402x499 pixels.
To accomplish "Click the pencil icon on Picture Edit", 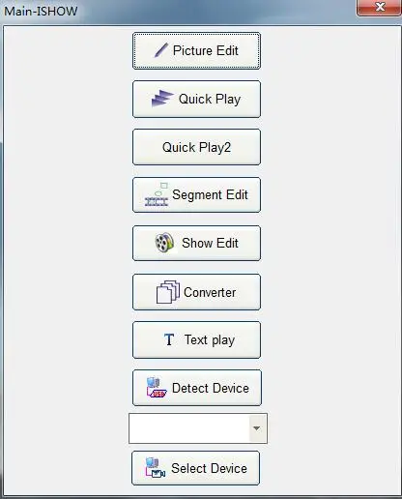I will pyautogui.click(x=161, y=50).
